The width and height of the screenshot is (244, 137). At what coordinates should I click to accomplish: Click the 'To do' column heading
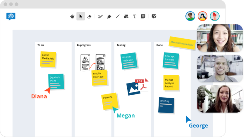(x=41, y=45)
